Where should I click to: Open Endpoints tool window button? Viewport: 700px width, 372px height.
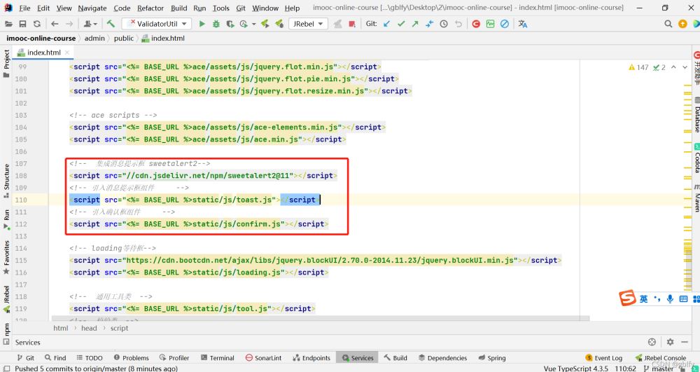[x=311, y=358]
